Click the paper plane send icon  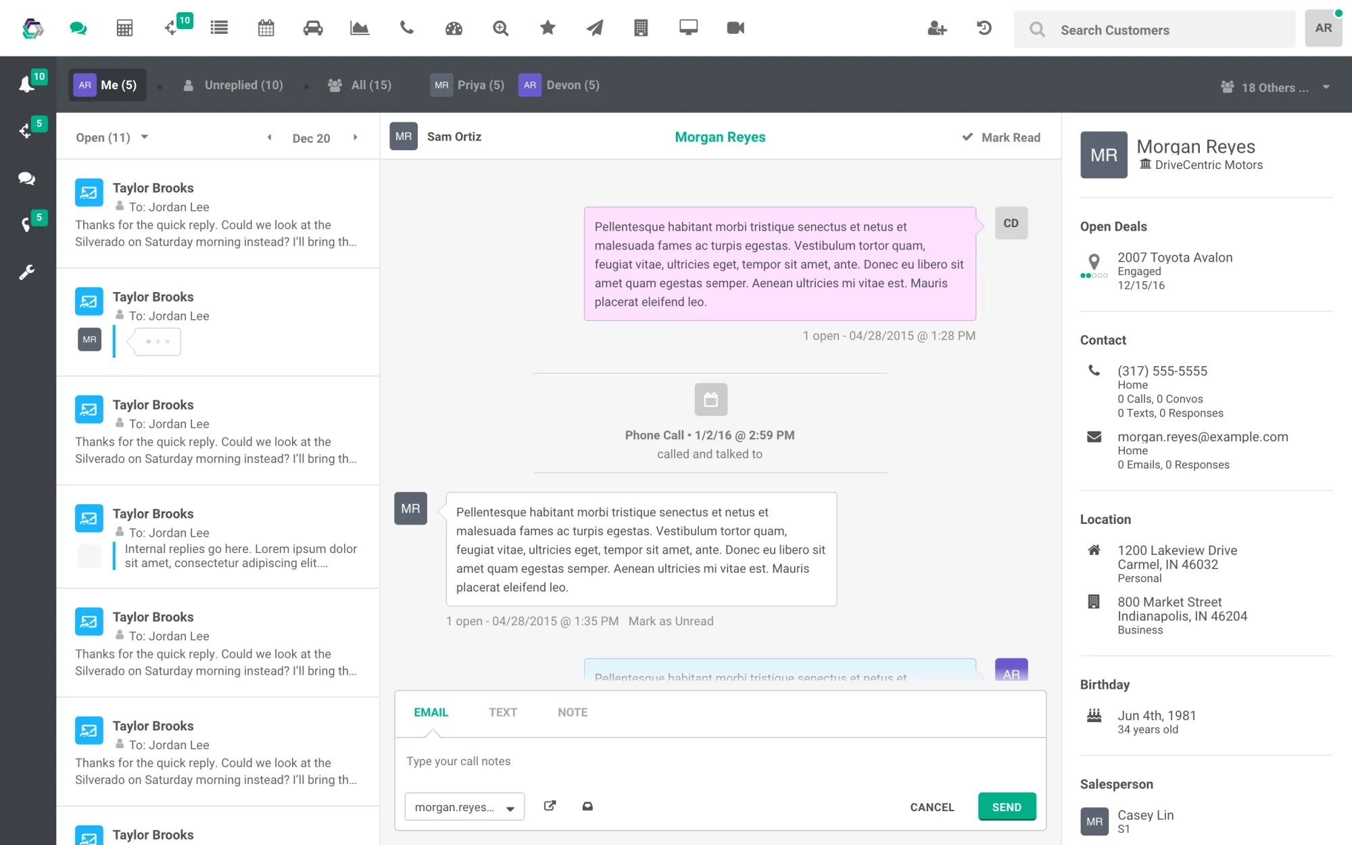594,28
